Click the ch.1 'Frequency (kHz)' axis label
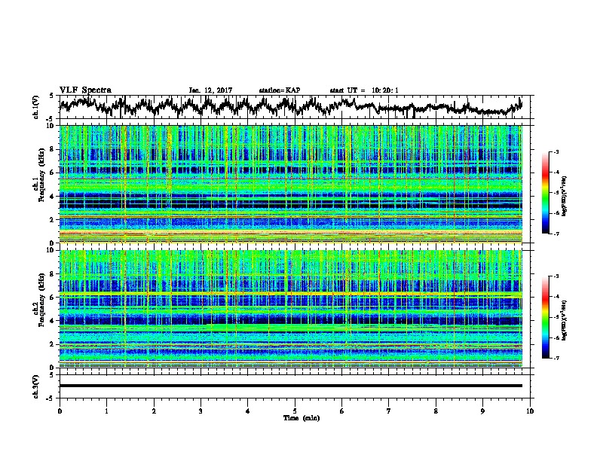 (x=41, y=175)
